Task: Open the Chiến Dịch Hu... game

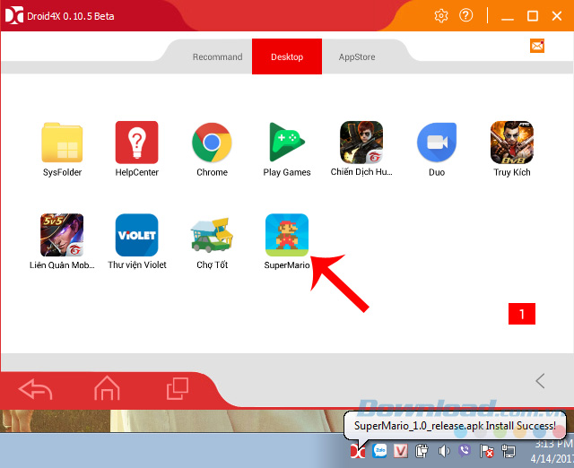Action: [361, 143]
